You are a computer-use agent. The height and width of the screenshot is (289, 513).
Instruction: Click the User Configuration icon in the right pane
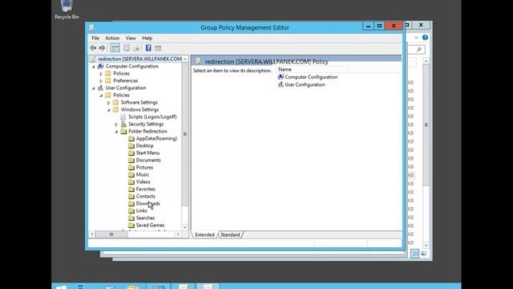click(x=281, y=84)
